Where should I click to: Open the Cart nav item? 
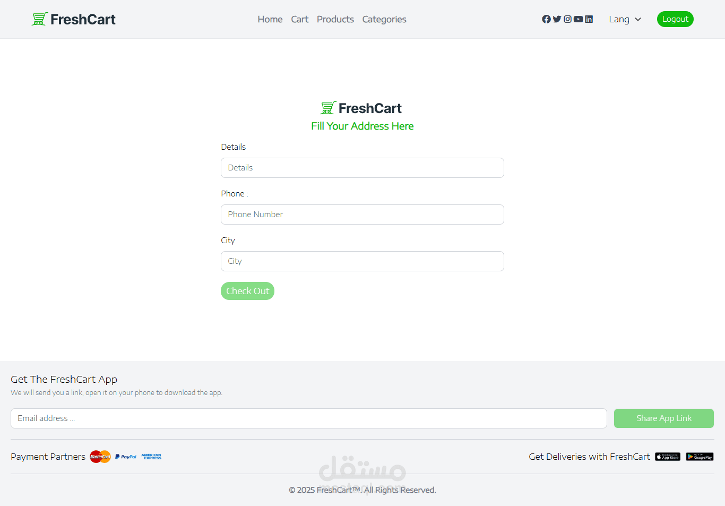(x=300, y=19)
